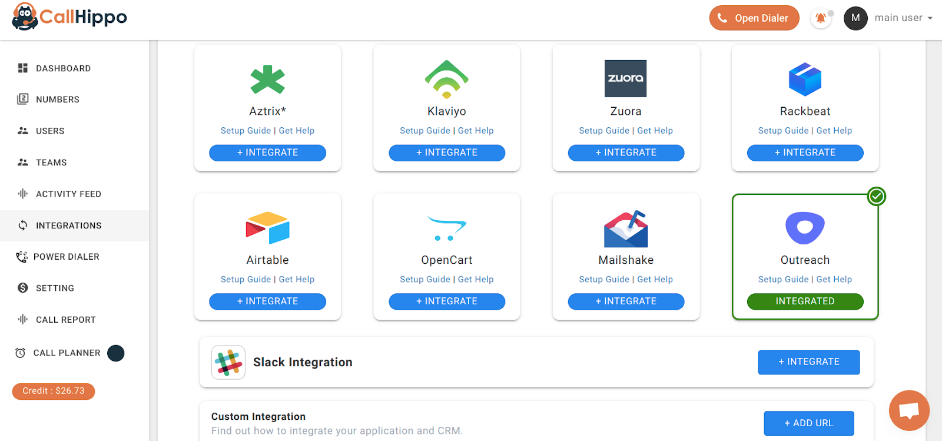The width and height of the screenshot is (942, 441).
Task: Click the Zuora logo
Action: point(626,78)
